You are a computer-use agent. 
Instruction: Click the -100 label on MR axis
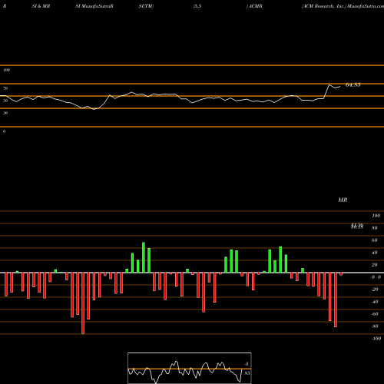376,339
